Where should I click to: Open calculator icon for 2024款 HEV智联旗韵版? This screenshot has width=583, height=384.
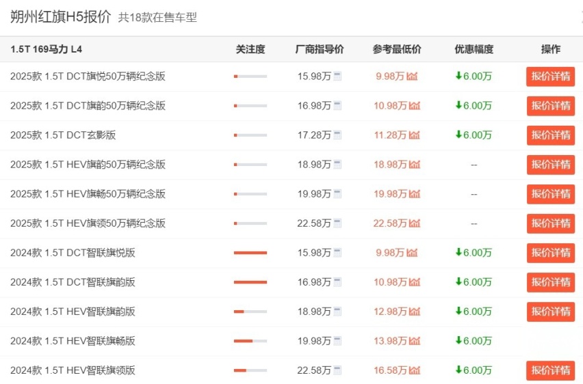(337, 312)
